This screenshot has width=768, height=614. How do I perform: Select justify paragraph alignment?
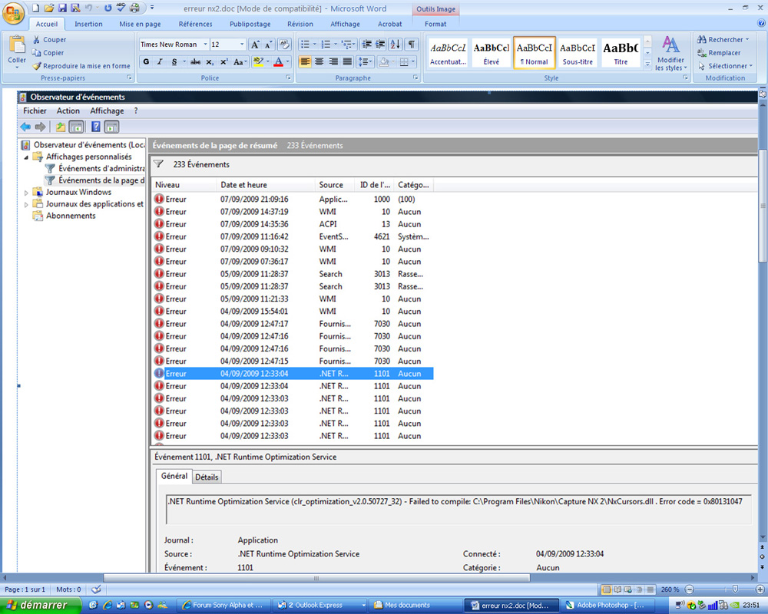348,61
